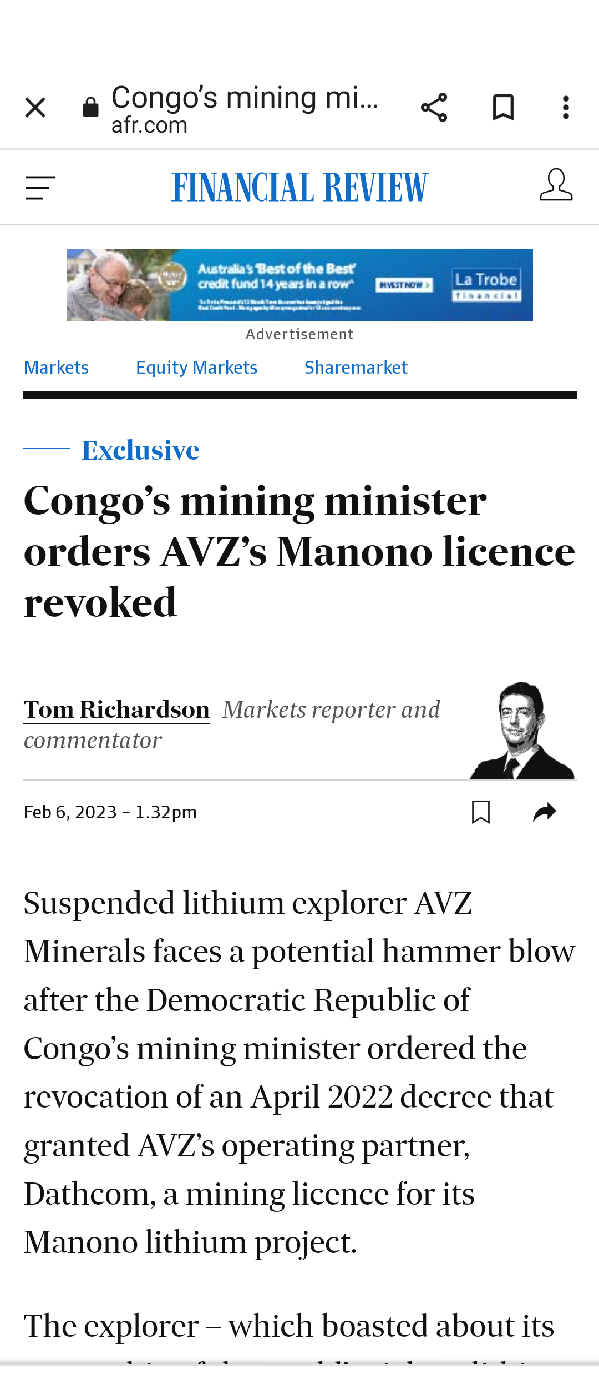The height and width of the screenshot is (1399, 599).
Task: Tap the afr.com URL text
Action: point(150,125)
